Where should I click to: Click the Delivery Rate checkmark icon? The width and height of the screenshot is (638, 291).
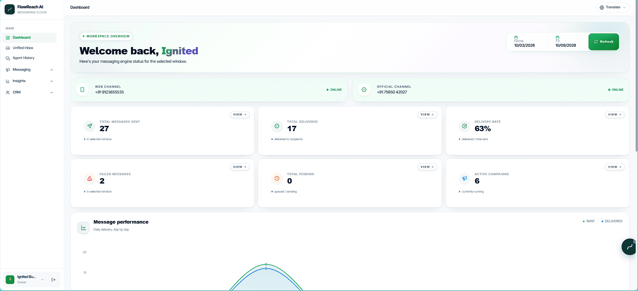(464, 126)
